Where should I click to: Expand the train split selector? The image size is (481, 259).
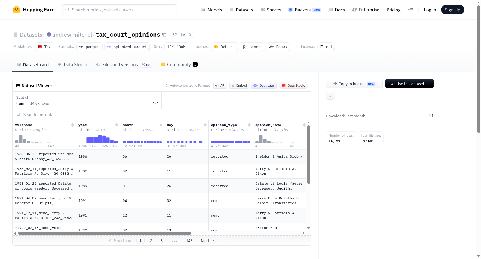(x=87, y=100)
